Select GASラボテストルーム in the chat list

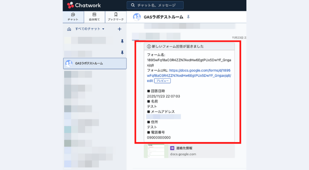95,63
